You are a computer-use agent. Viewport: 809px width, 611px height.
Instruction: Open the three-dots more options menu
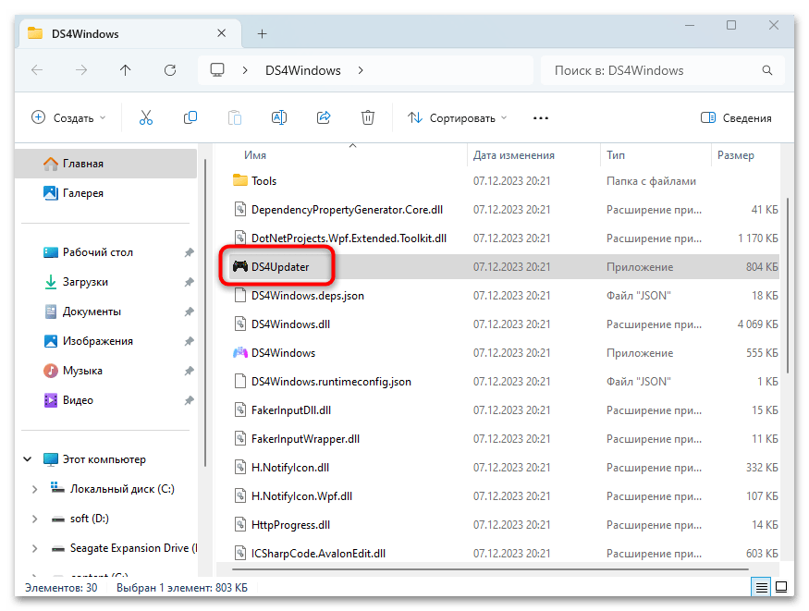coord(541,118)
